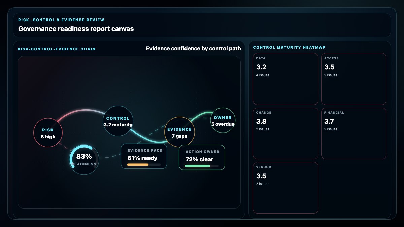The width and height of the screenshot is (404, 227).
Task: Open the Evidence Pack card
Action: coord(144,156)
